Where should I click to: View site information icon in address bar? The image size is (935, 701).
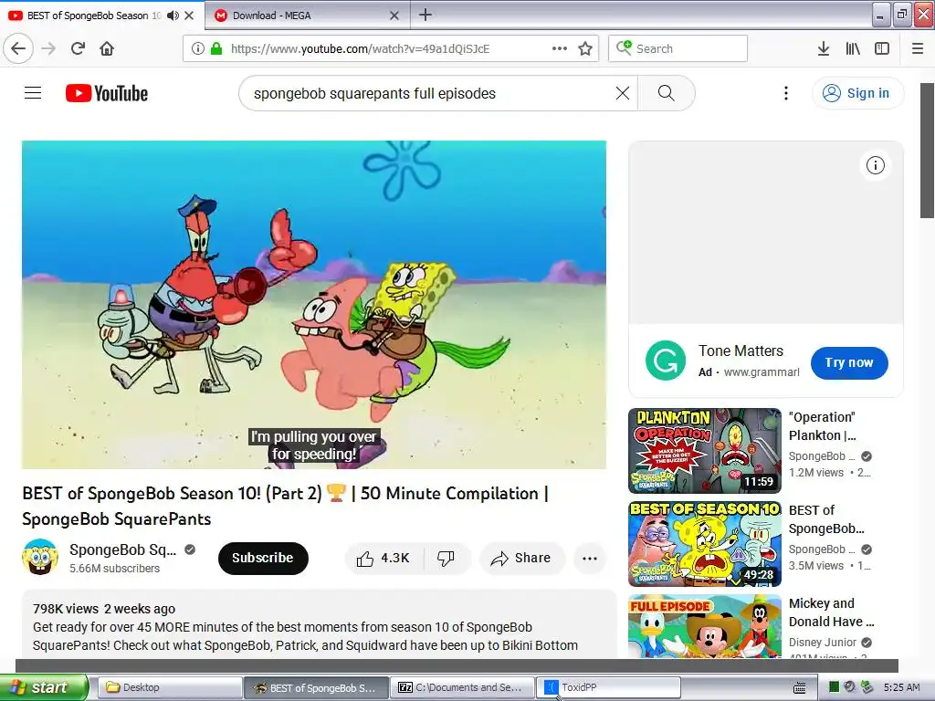point(198,48)
